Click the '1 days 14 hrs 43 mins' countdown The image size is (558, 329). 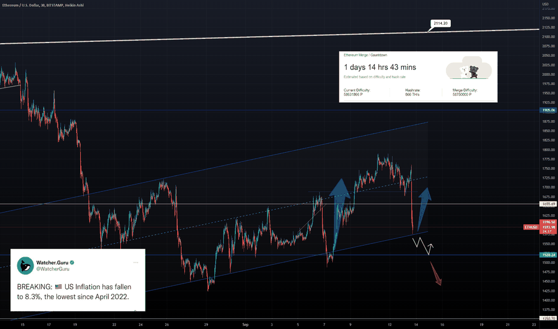[x=380, y=67]
